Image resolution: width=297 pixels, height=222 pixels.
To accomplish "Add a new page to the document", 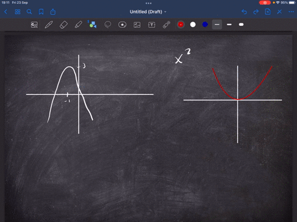I will (268, 12).
